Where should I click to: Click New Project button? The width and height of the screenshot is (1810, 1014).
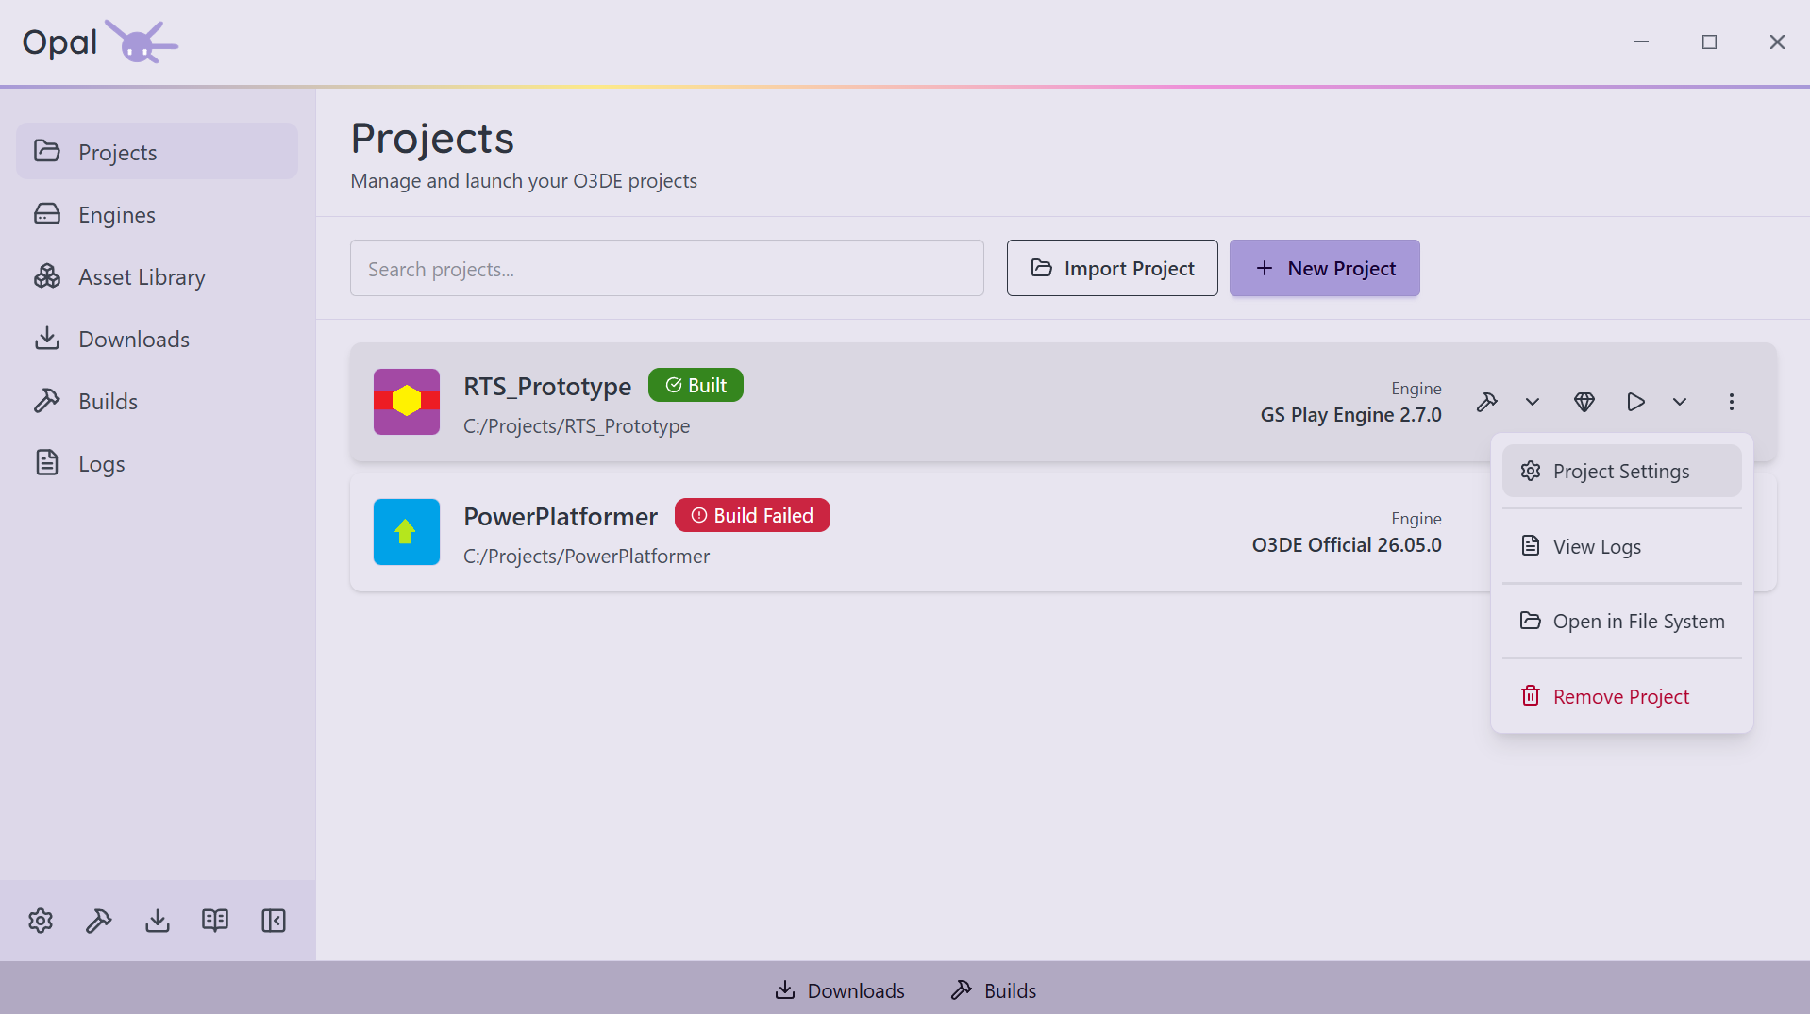click(x=1324, y=268)
